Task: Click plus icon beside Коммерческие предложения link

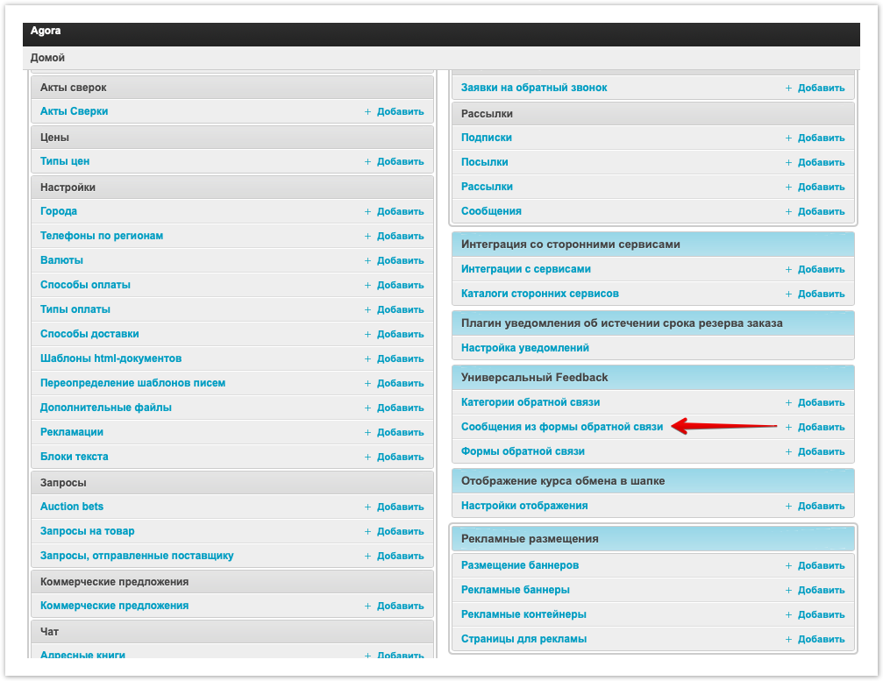Action: [x=367, y=607]
